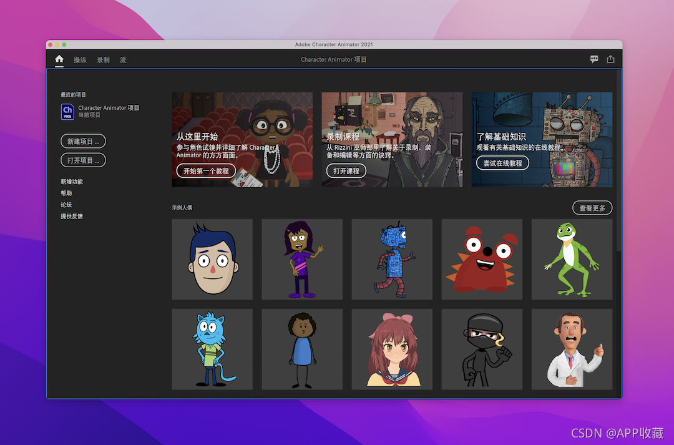Click the 从这里开始 tutorial banner image
Image resolution: width=674 pixels, height=445 pixels.
point(242,139)
